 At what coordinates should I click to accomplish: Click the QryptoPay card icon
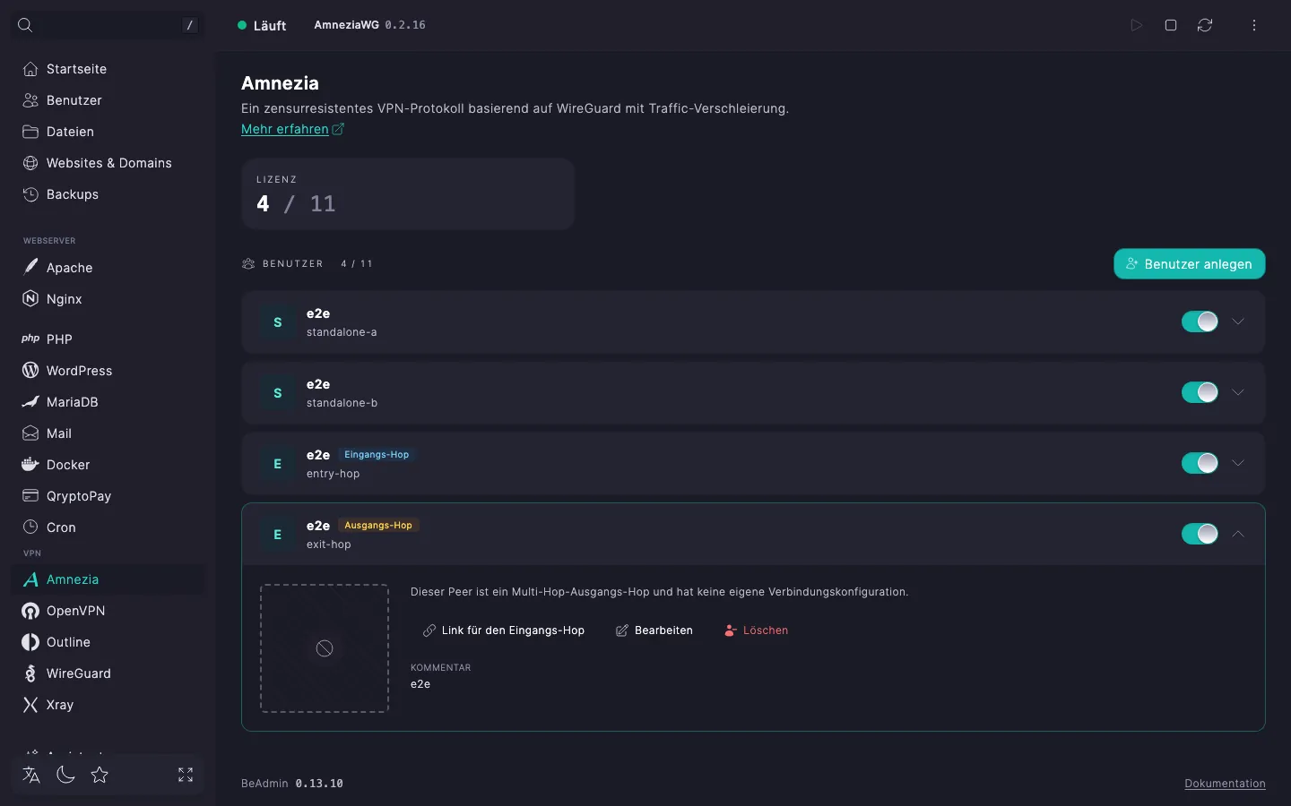[30, 496]
